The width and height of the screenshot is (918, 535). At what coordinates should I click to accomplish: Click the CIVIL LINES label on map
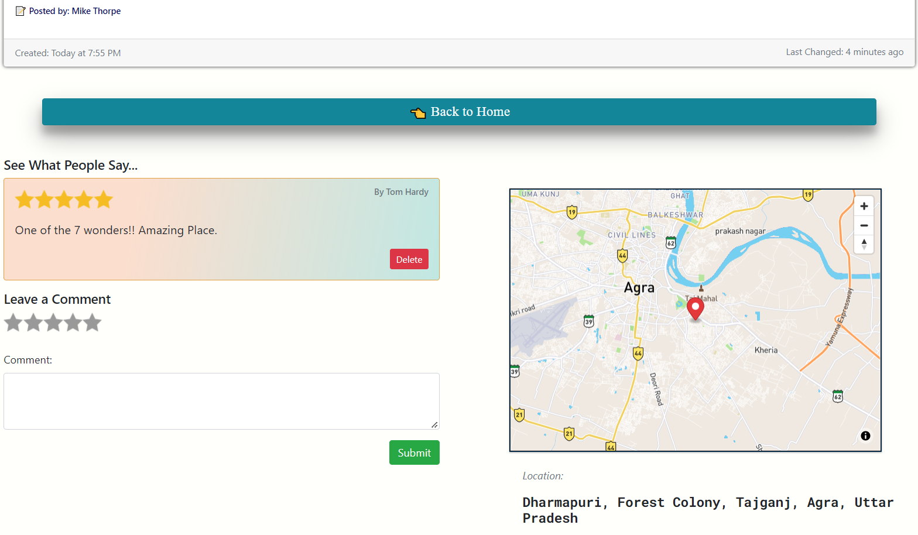(632, 235)
